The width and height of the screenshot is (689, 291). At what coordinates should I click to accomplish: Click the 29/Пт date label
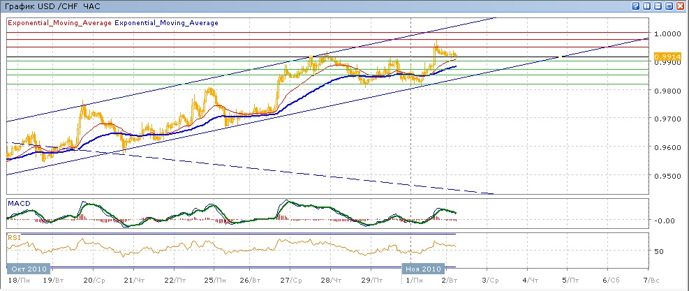371,280
